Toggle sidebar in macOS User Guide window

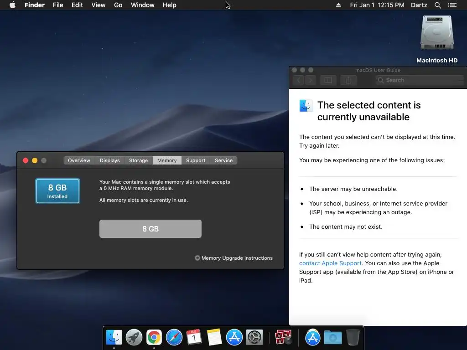(x=328, y=80)
